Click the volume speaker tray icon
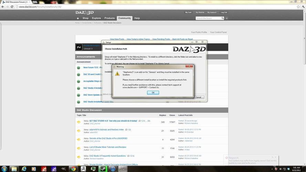The image size is (306, 172). tap(281, 169)
